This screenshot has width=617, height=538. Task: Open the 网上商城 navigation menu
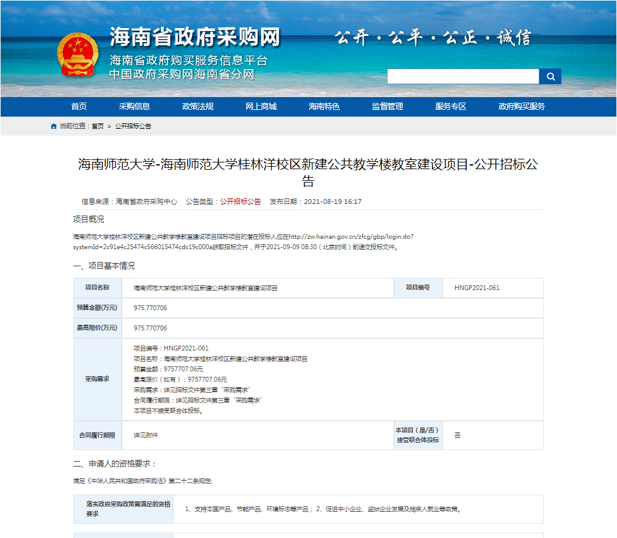click(261, 107)
